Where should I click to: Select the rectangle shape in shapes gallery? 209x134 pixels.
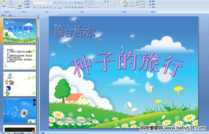[x=116, y=2]
